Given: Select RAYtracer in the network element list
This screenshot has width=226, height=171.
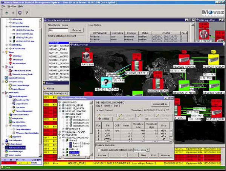Looking at the screenshot, I should [59, 43].
